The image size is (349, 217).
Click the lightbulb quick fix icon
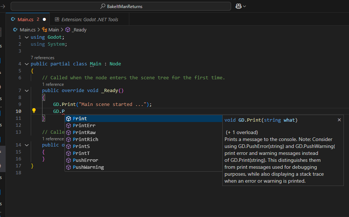click(34, 111)
